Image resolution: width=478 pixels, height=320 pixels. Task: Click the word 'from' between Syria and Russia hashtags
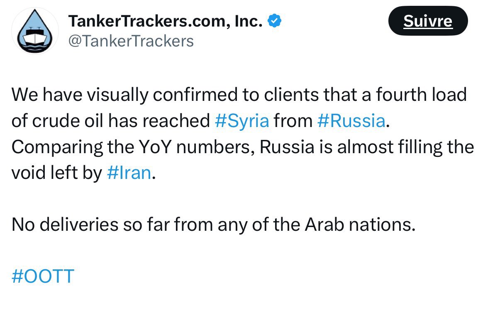click(293, 121)
